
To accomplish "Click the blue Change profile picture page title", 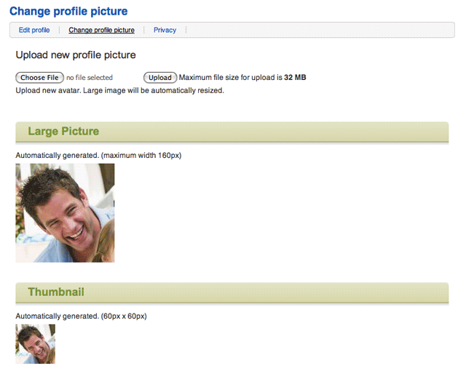I will pos(68,12).
